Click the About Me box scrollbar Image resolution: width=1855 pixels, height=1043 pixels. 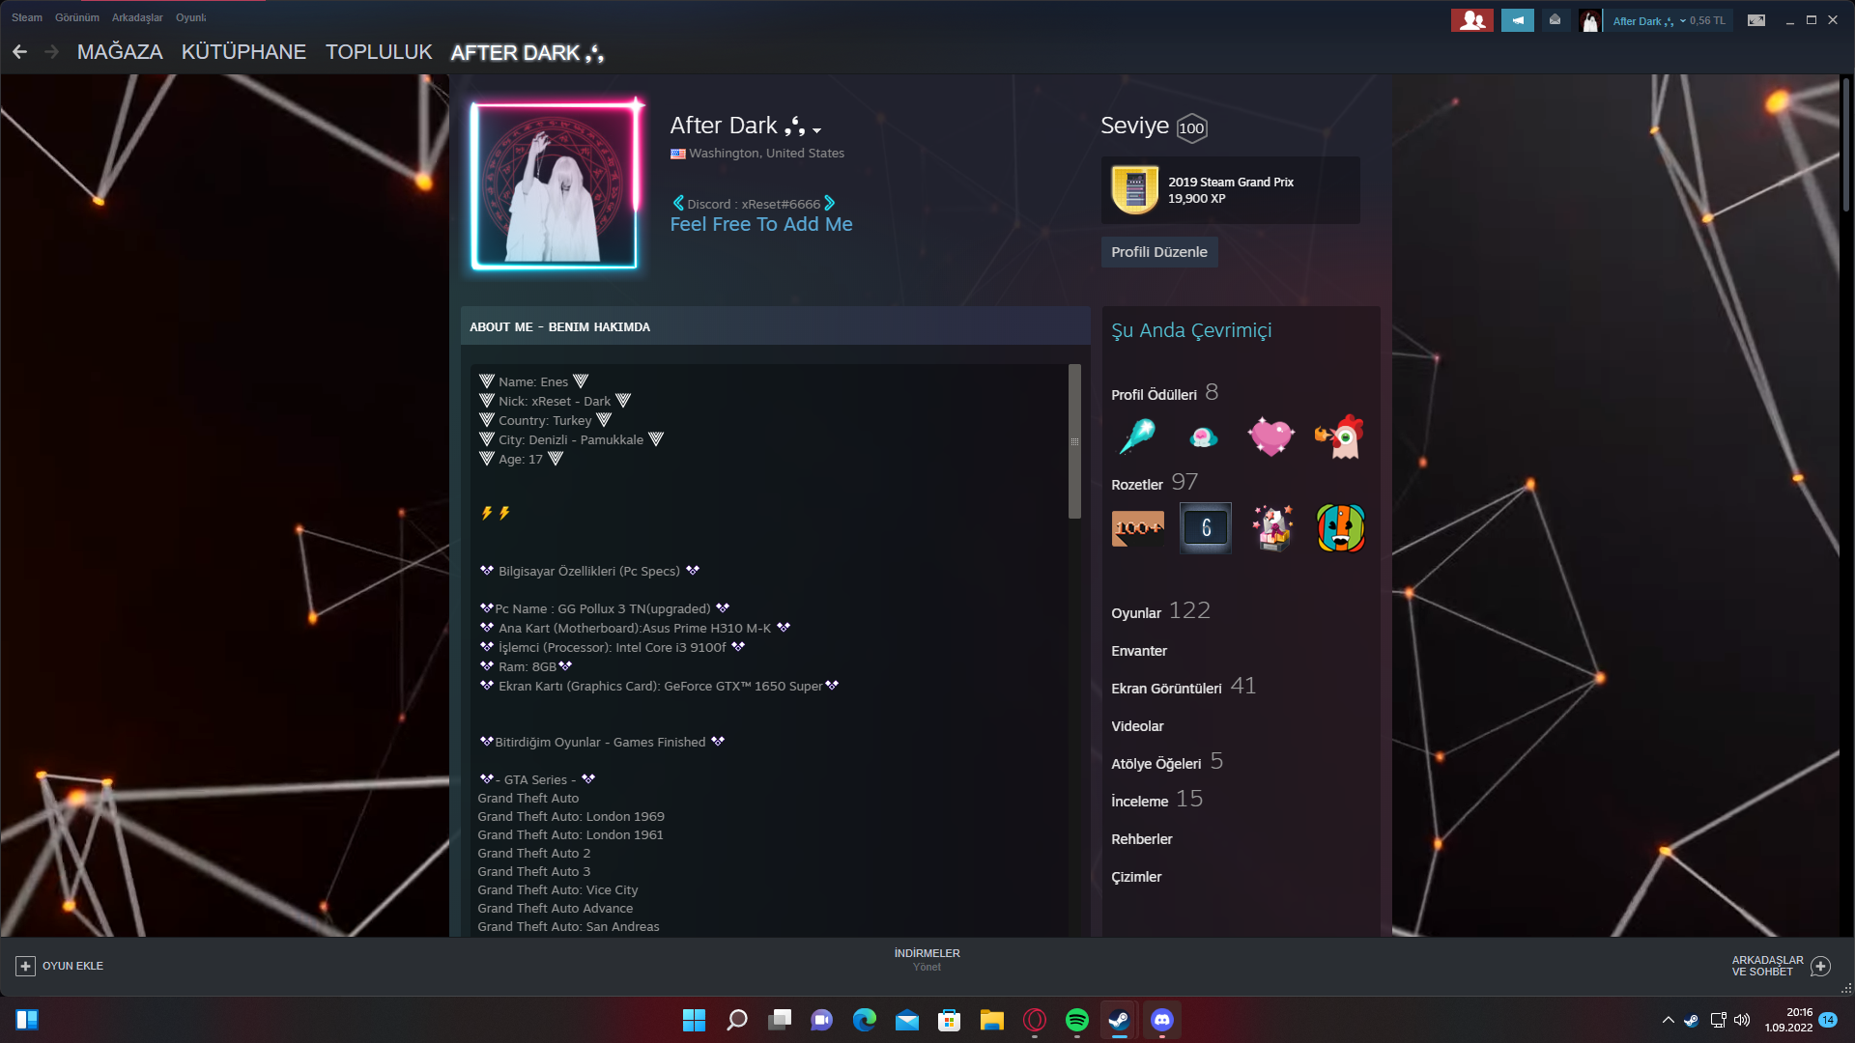[1074, 441]
